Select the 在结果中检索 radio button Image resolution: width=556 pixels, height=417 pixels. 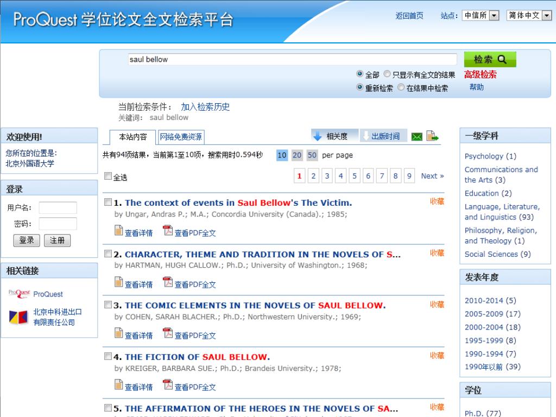(401, 87)
